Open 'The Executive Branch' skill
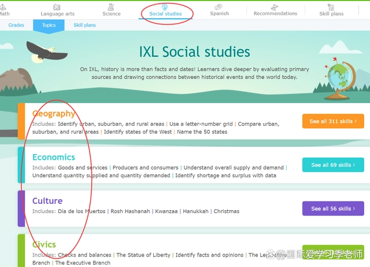This screenshot has width=370, height=267. 83,263
